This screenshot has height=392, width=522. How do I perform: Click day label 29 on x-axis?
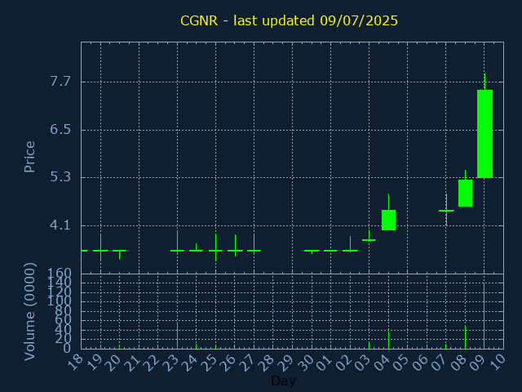point(287,363)
